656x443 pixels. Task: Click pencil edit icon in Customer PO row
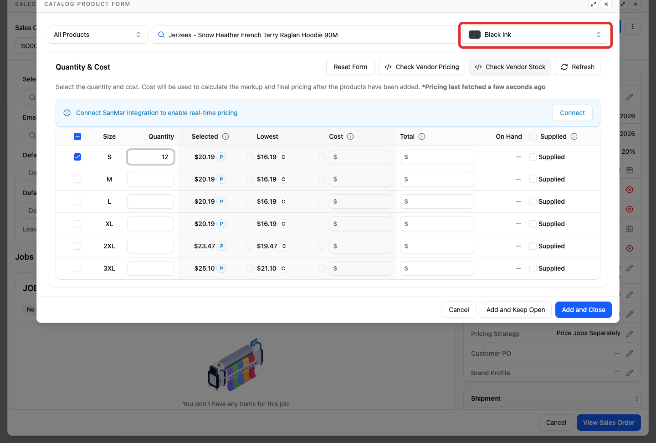(x=630, y=353)
